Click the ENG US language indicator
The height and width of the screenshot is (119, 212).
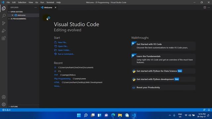tap(180, 115)
